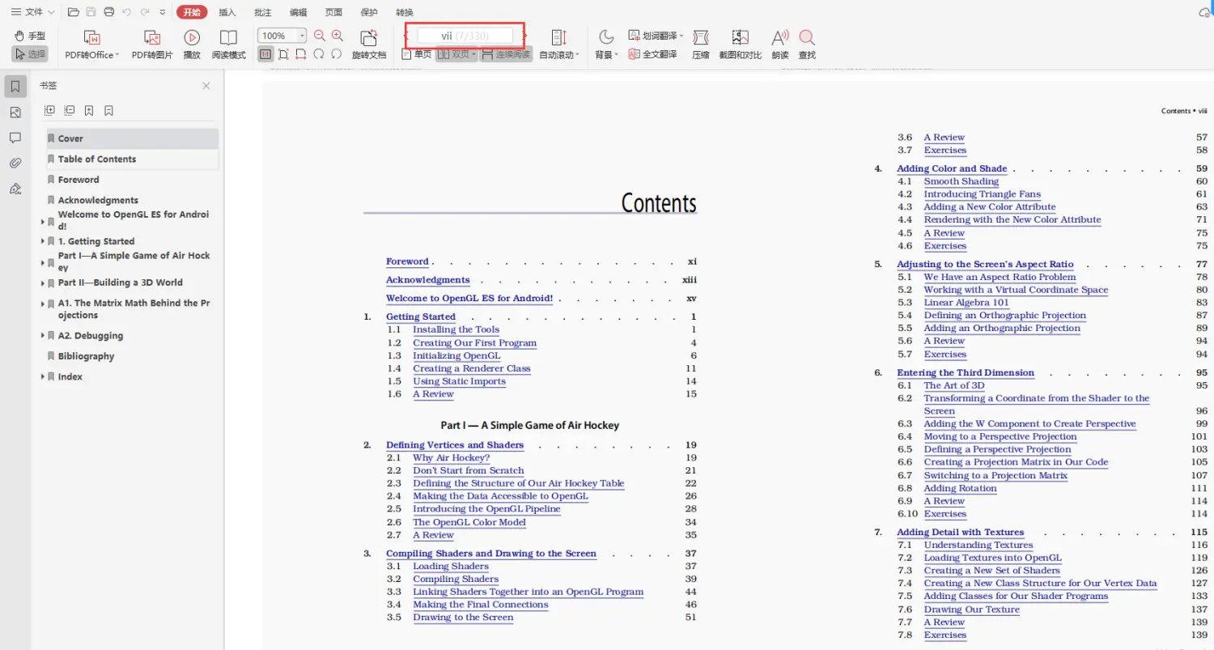Open 'Smooth Shading' contents link
Screen dimensions: 1214x650
click(x=961, y=181)
